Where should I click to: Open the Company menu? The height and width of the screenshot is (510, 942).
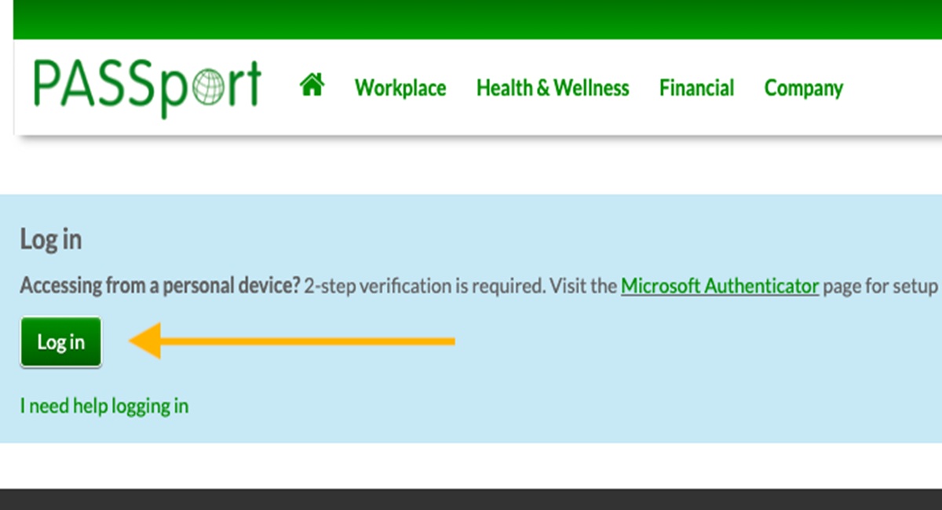pos(803,88)
